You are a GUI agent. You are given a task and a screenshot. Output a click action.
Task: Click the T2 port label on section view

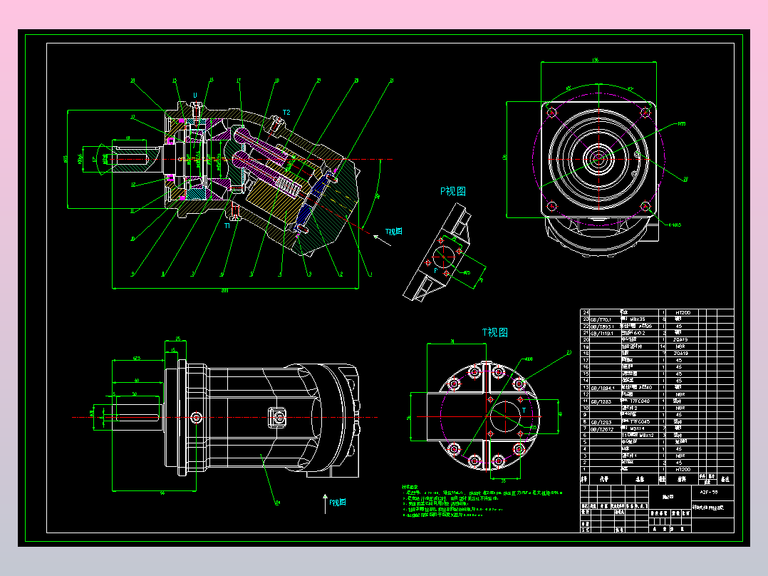click(286, 111)
